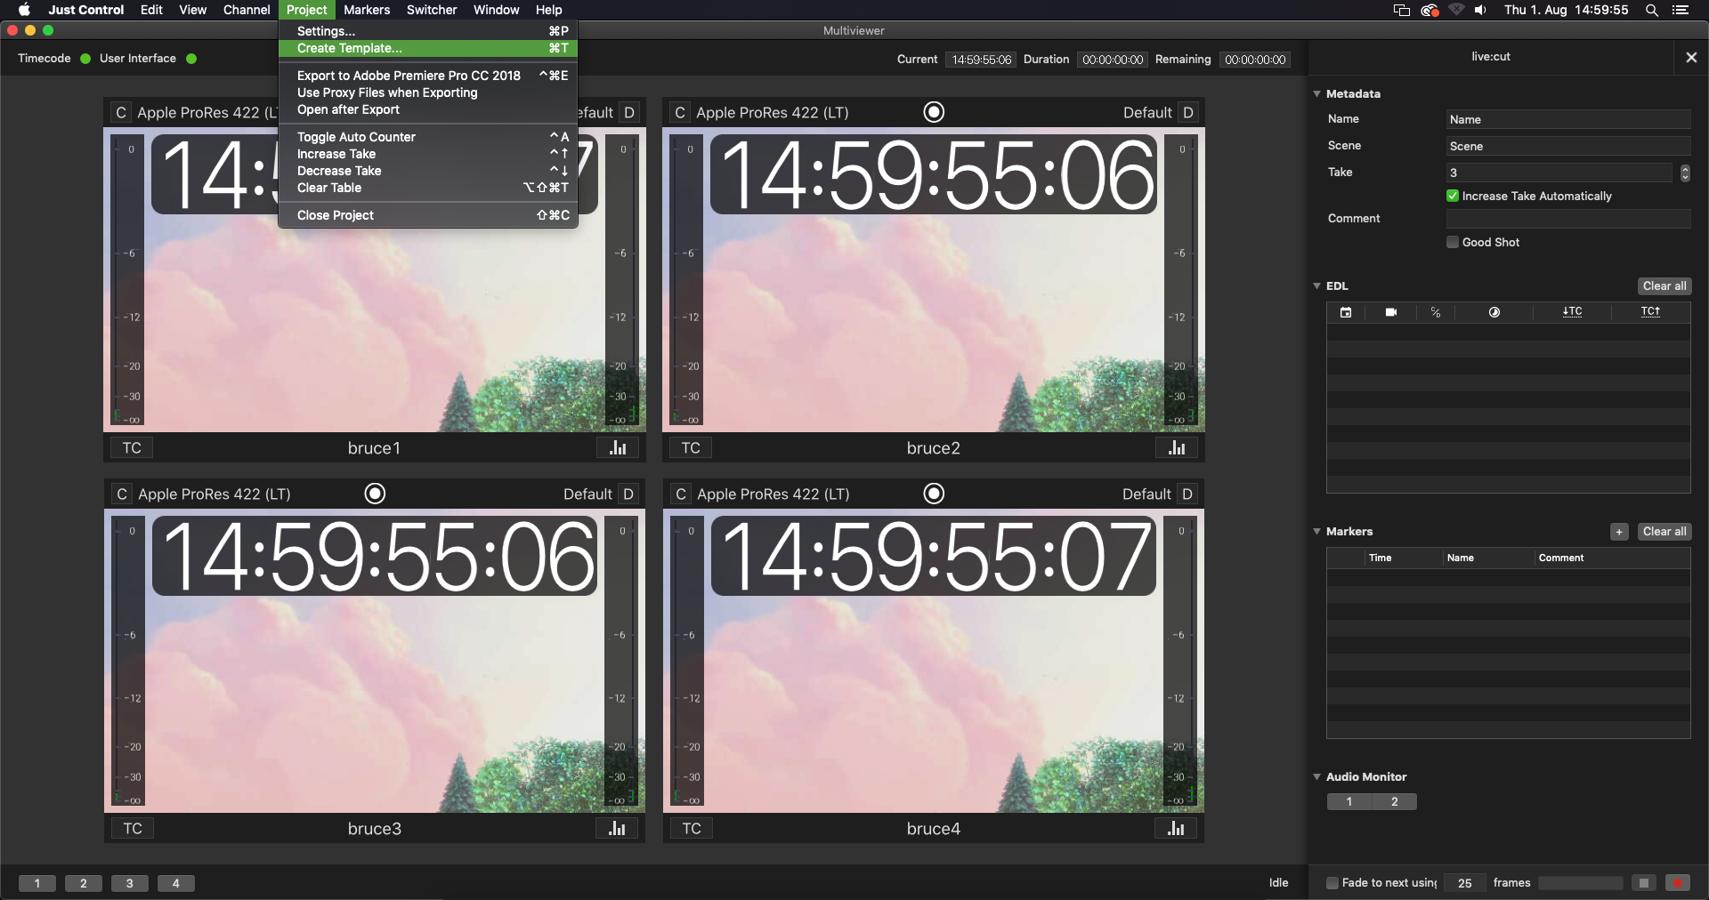1709x900 pixels.
Task: Start recording with the red record button
Action: pyautogui.click(x=1678, y=883)
